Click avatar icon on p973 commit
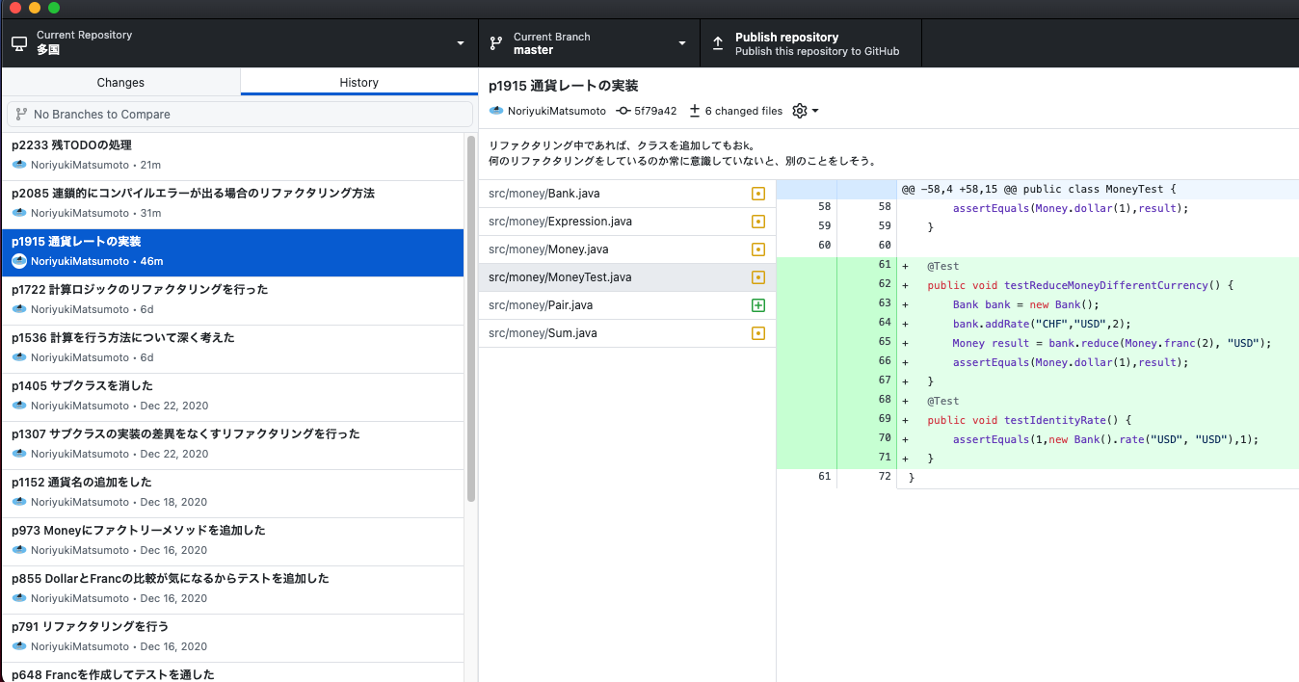The width and height of the screenshot is (1299, 682). tap(19, 550)
